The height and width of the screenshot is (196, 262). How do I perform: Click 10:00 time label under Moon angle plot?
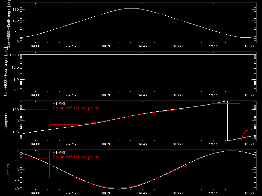[178, 95]
